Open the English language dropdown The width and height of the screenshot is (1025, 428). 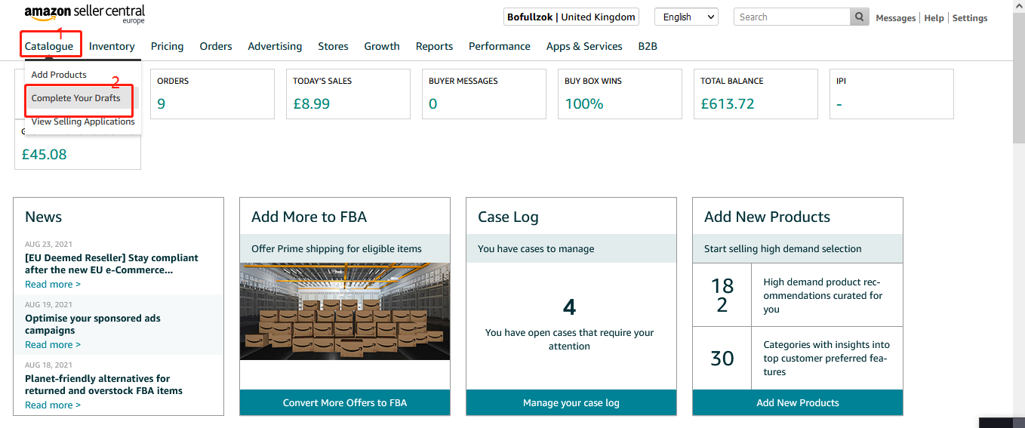[x=686, y=17]
